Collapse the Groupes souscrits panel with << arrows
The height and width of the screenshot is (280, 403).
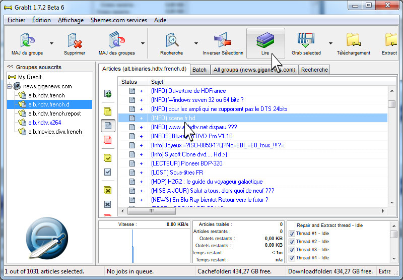(x=10, y=67)
